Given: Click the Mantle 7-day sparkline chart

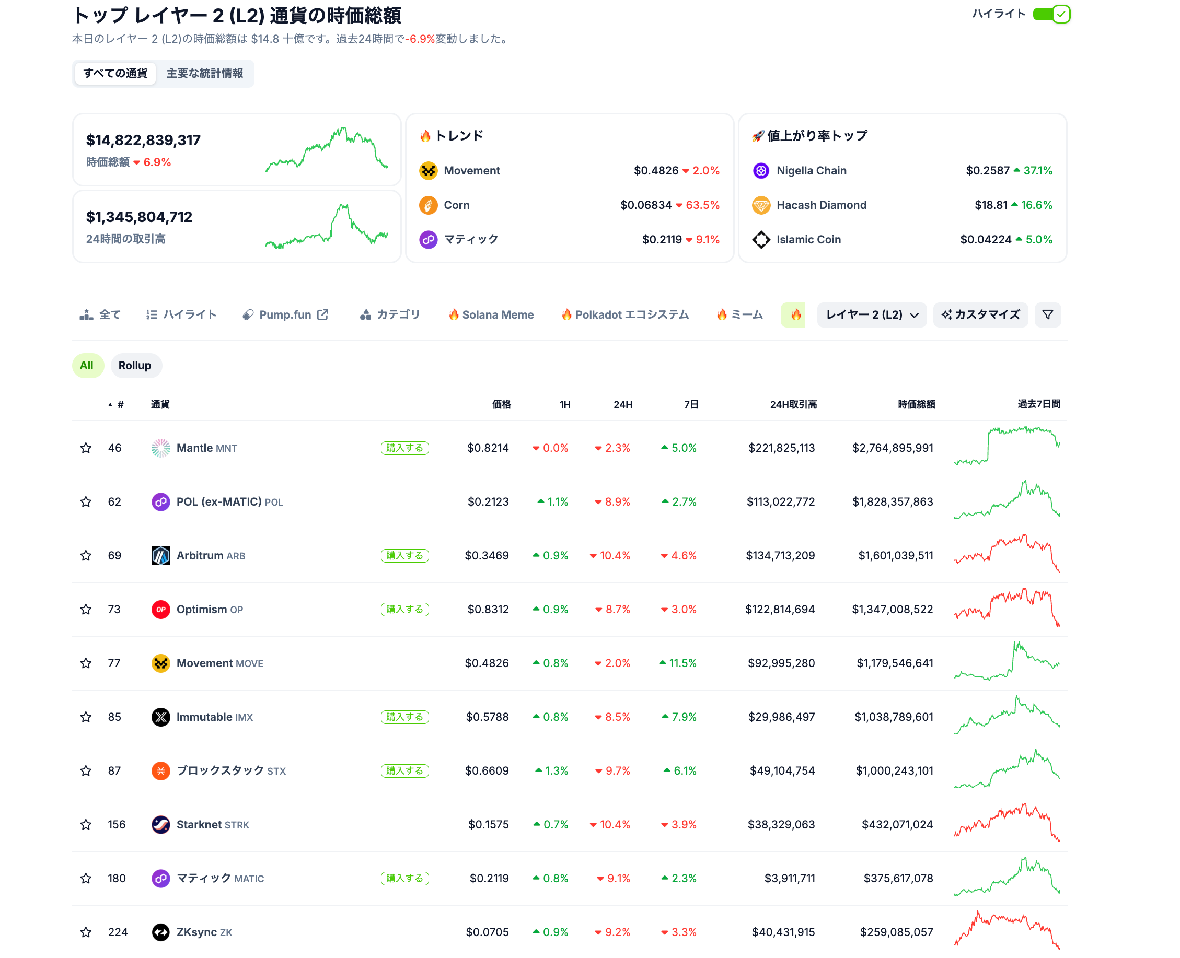Looking at the screenshot, I should (1006, 446).
